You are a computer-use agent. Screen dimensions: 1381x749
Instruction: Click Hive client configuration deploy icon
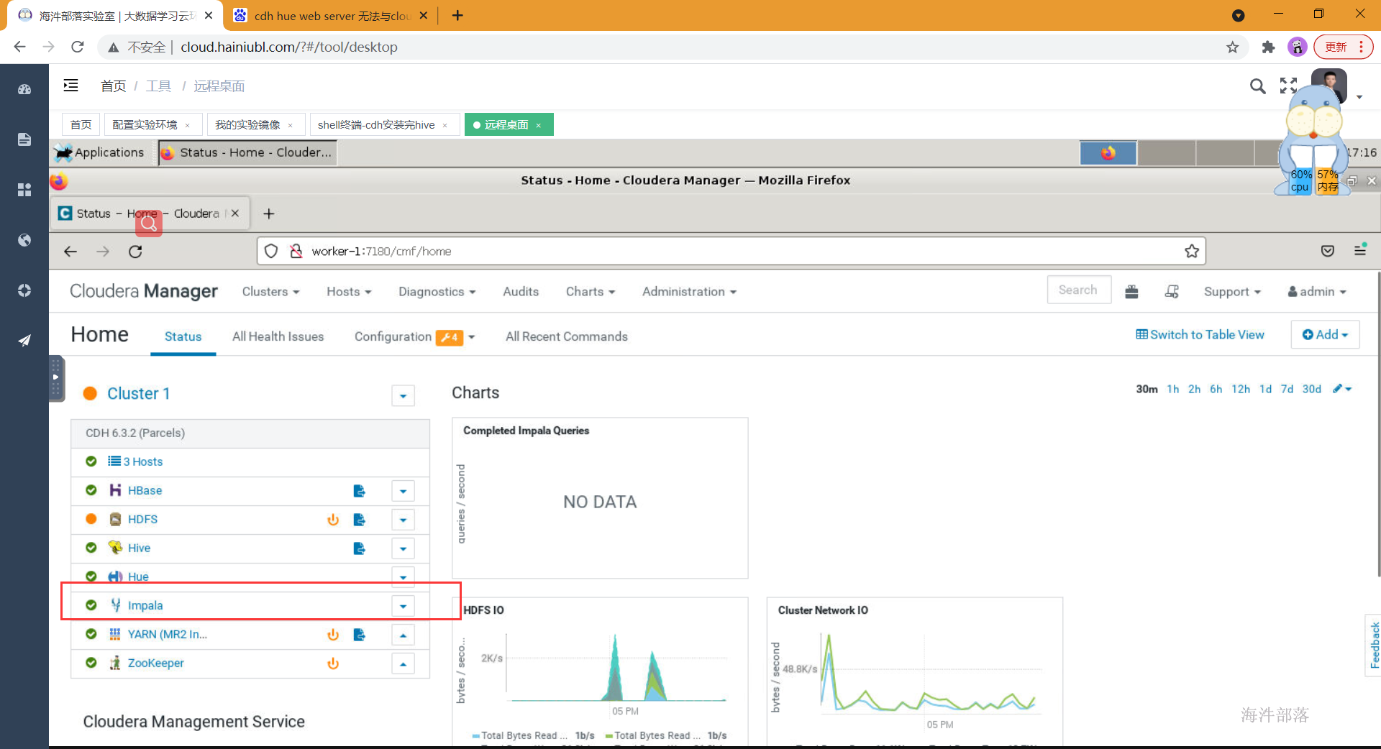pos(360,548)
